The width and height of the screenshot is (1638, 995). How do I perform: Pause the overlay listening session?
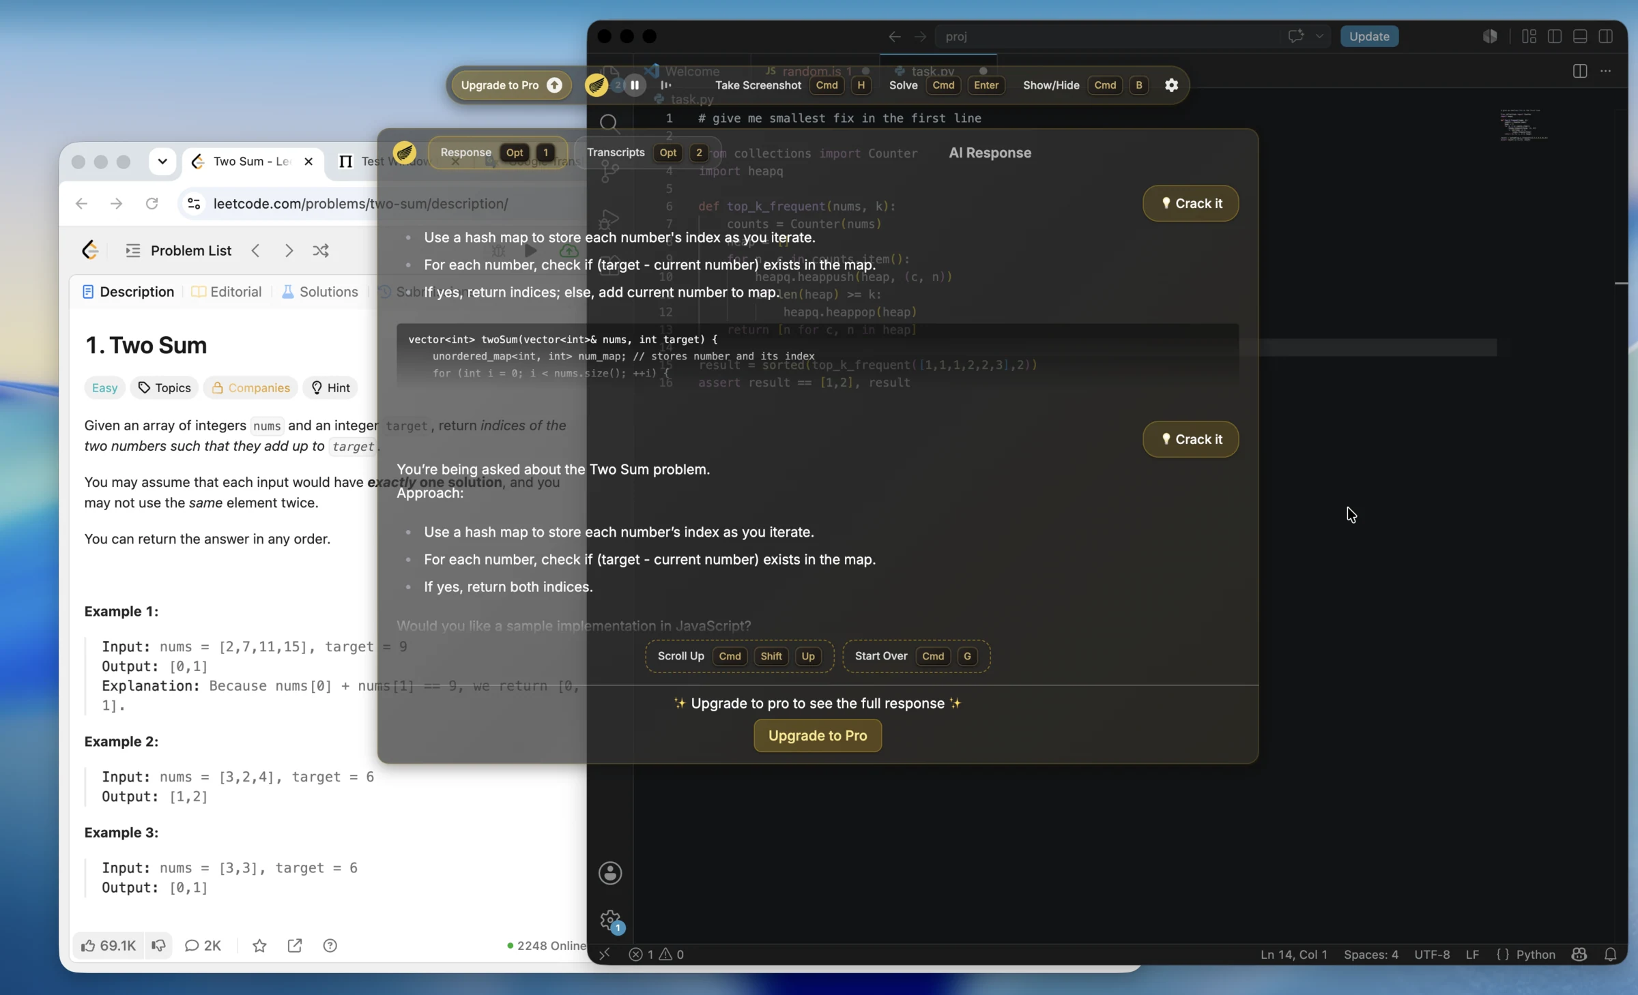[x=635, y=85]
